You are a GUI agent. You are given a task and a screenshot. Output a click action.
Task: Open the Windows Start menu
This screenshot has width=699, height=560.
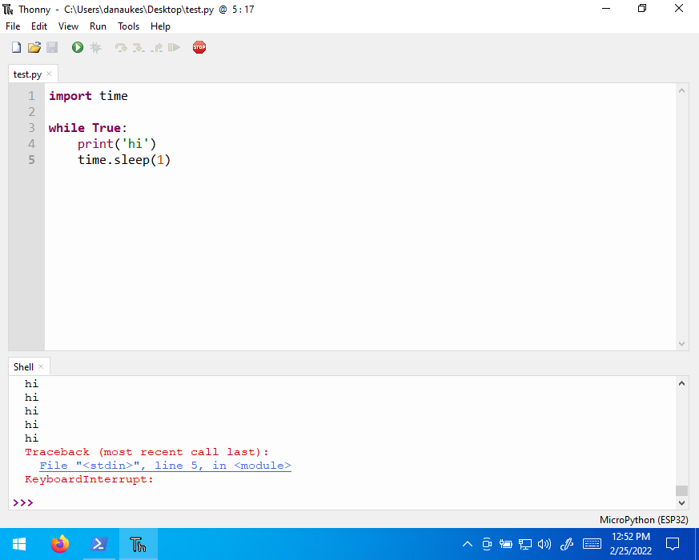19,544
